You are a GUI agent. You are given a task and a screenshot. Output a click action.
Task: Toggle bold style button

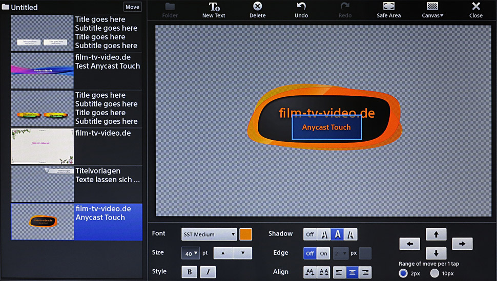[x=190, y=272]
